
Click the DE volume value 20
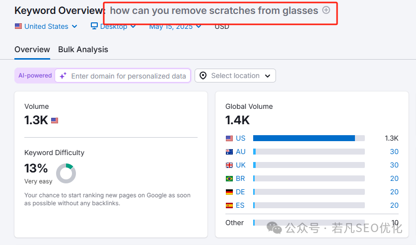click(394, 192)
